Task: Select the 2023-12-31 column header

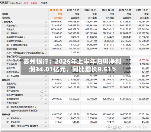Action: pos(73,10)
